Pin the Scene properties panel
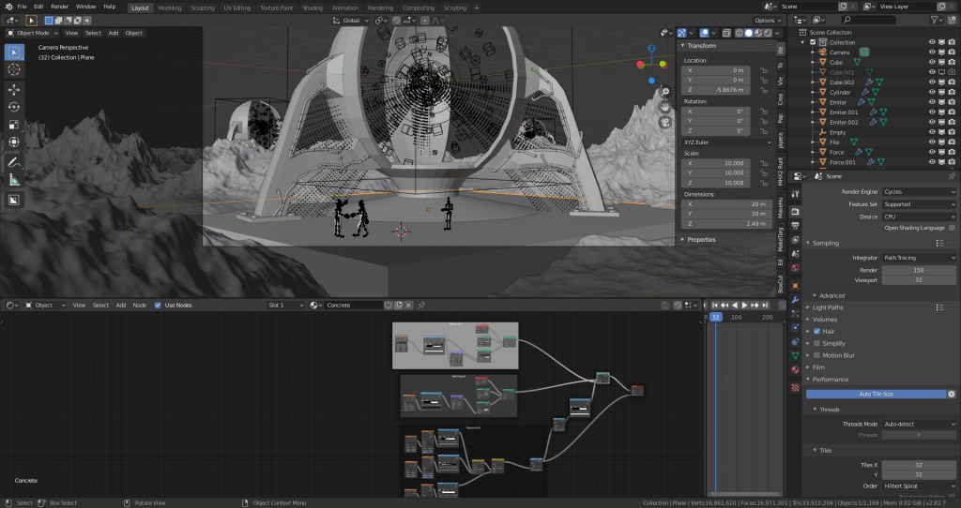 tap(952, 176)
